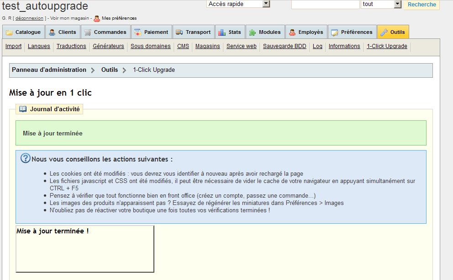Switch to the Clients tab

point(63,32)
